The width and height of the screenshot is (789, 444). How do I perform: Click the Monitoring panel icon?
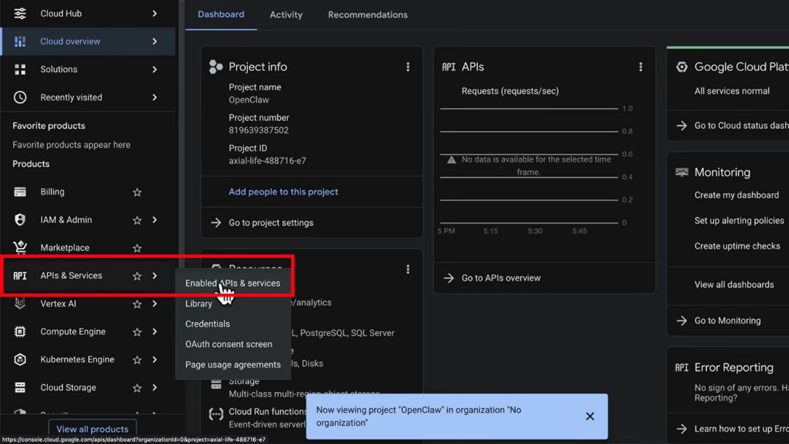[682, 172]
